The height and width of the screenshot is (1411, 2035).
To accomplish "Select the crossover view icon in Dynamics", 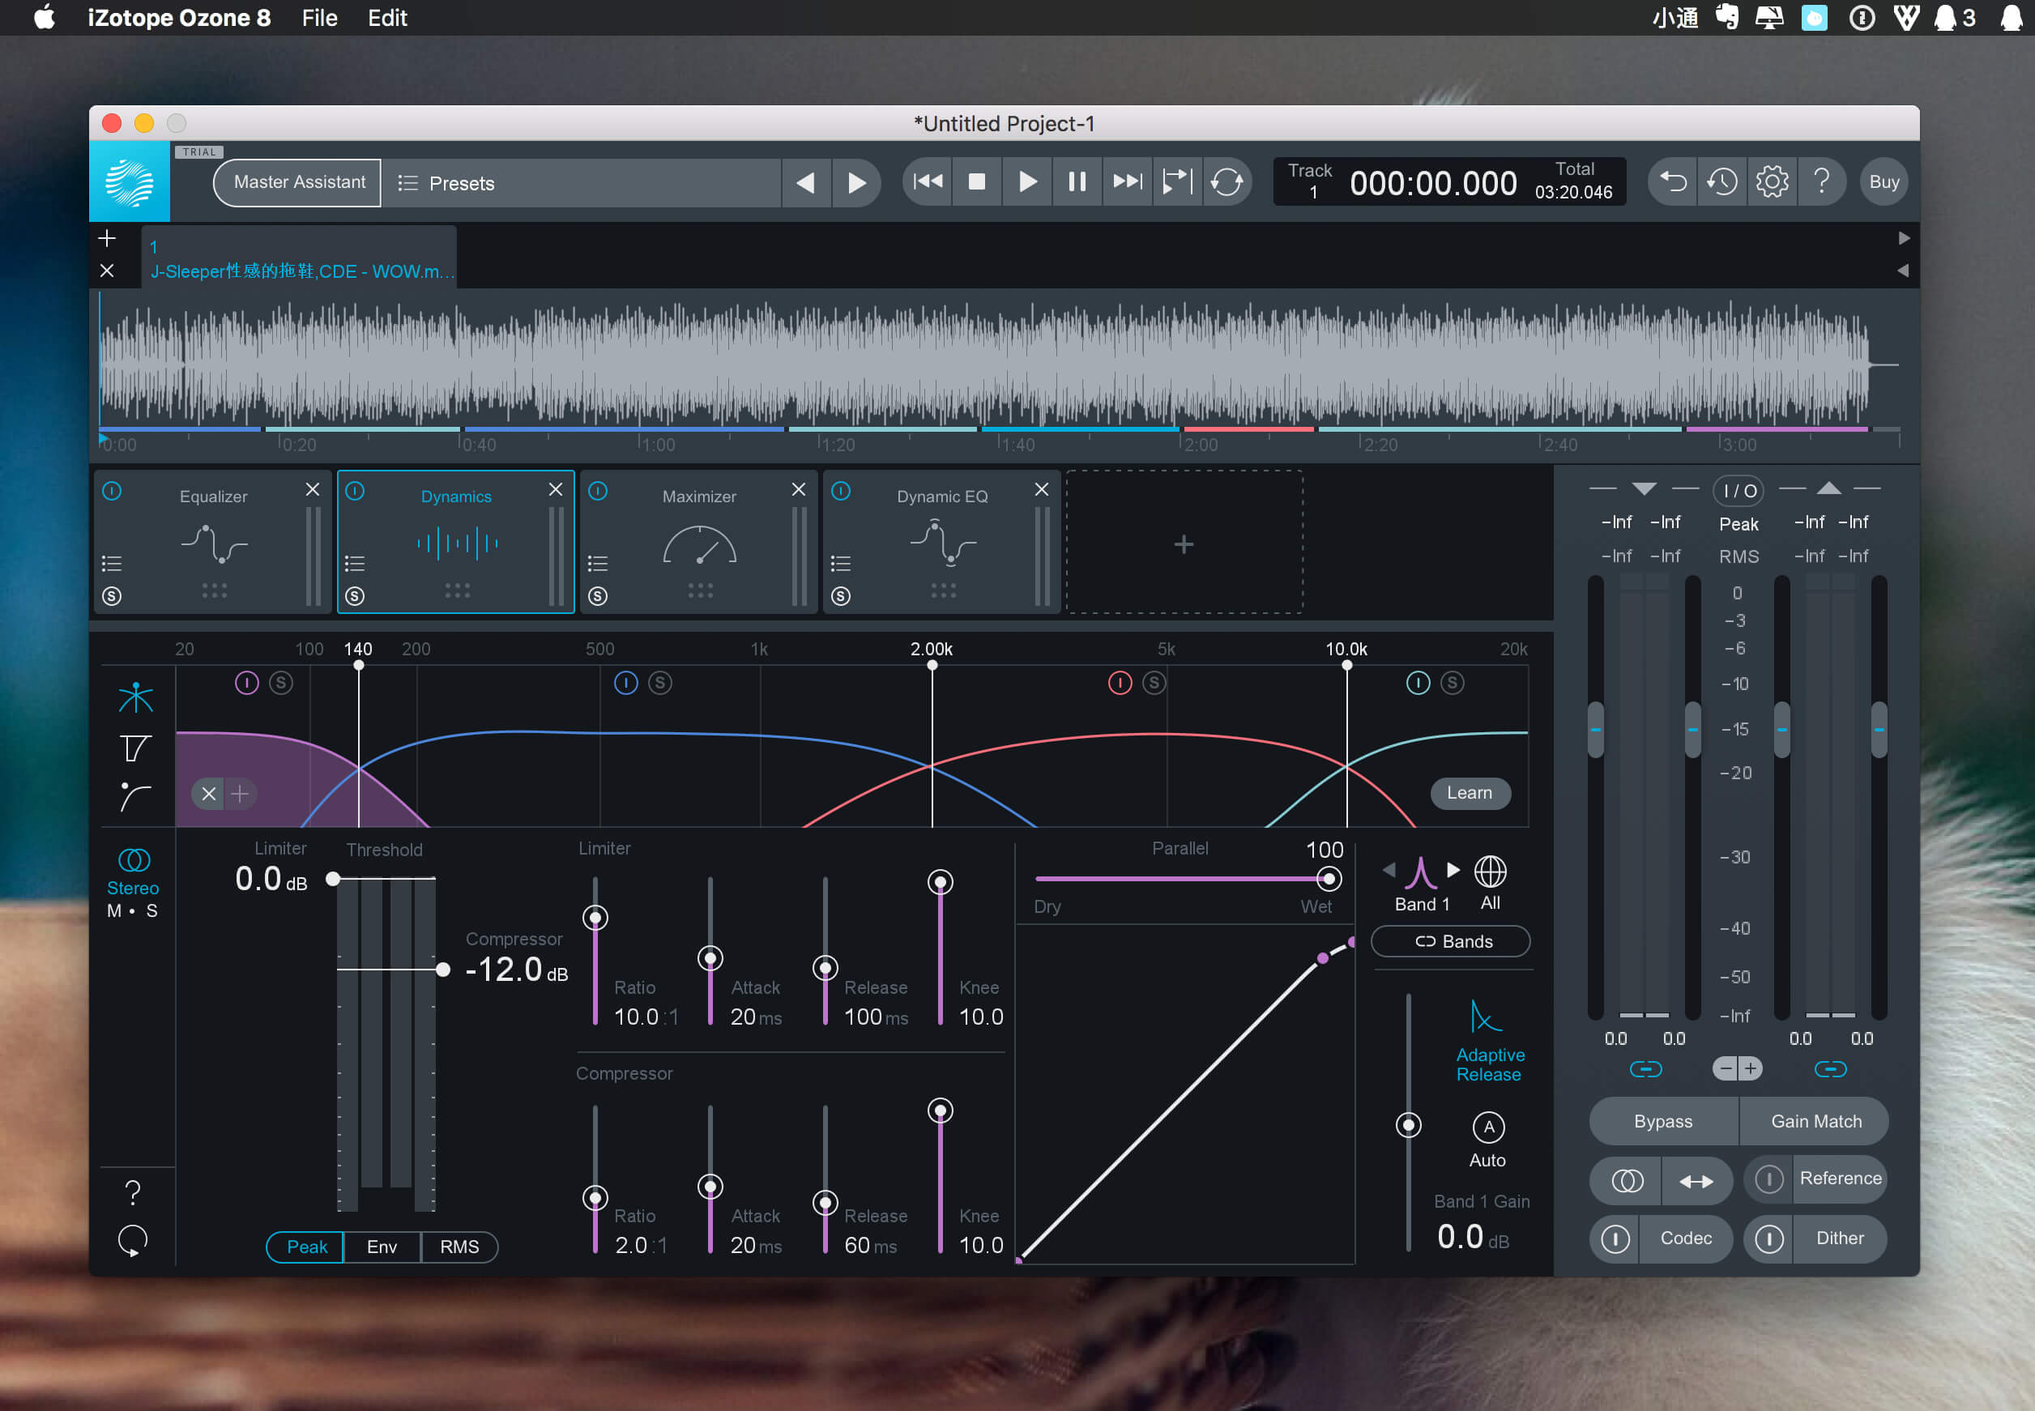I will pyautogui.click(x=135, y=697).
